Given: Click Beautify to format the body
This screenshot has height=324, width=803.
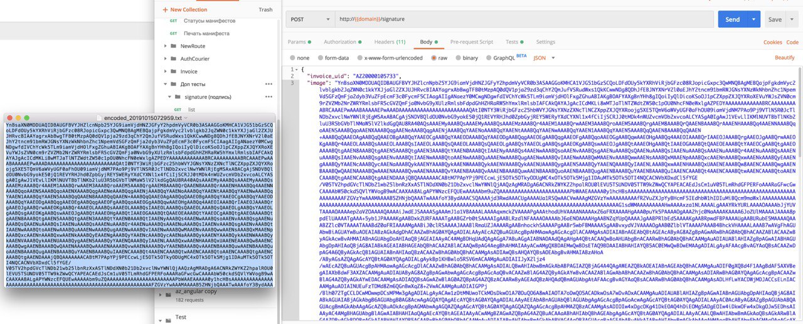Looking at the screenshot, I should [x=785, y=57].
